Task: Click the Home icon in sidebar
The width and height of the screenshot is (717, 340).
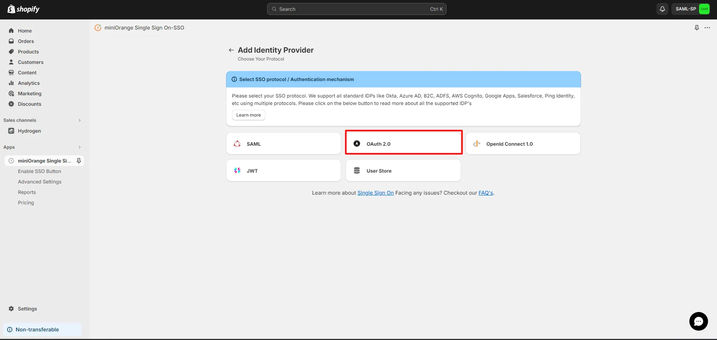Action: [x=11, y=31]
